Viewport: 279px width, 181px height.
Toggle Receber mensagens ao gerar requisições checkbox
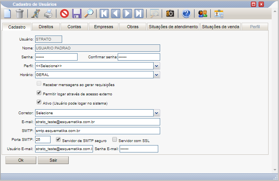[39, 83]
